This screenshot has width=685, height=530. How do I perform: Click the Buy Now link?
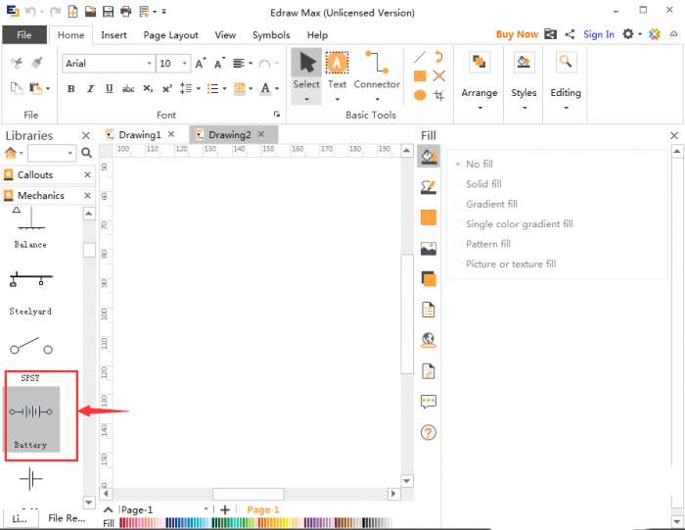pos(517,34)
